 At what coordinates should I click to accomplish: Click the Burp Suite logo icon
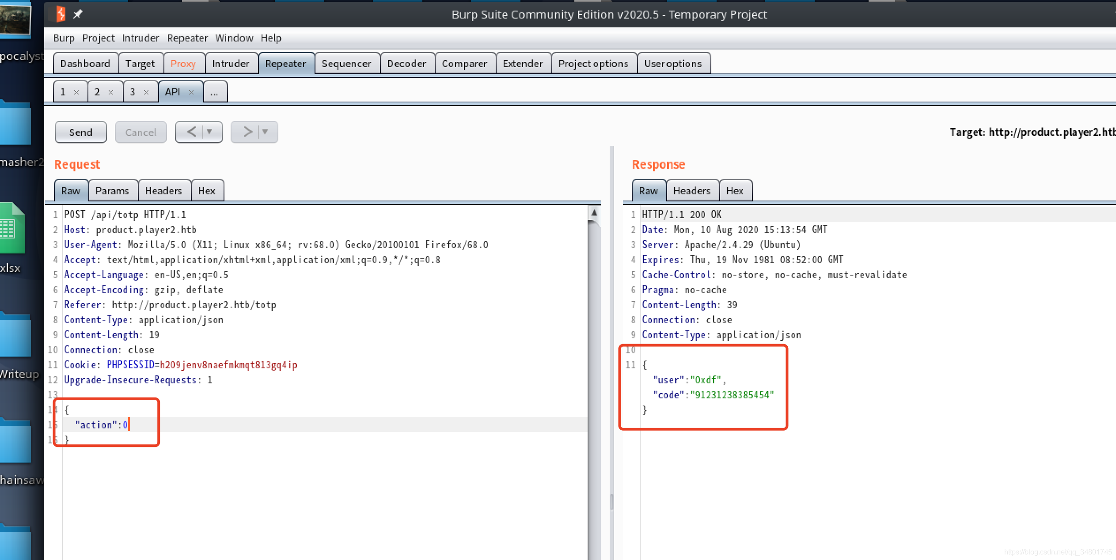61,14
